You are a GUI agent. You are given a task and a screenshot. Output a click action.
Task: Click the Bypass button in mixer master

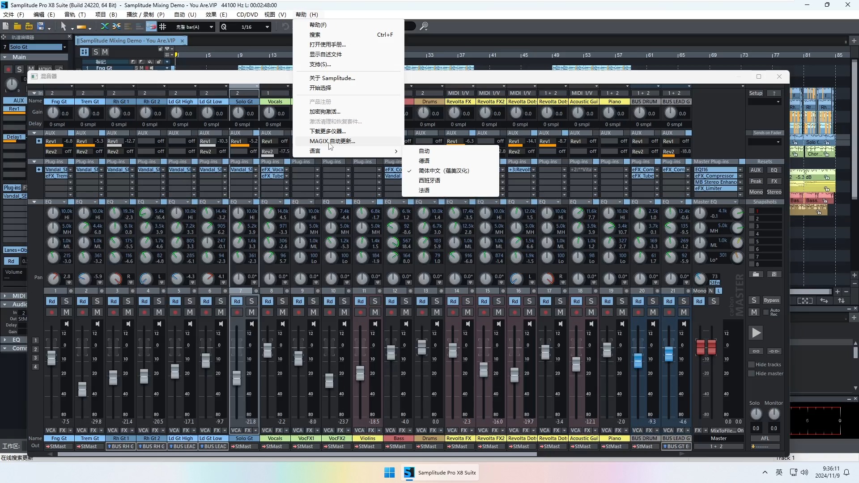click(771, 301)
